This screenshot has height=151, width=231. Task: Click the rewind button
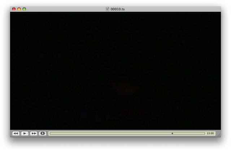coord(16,133)
